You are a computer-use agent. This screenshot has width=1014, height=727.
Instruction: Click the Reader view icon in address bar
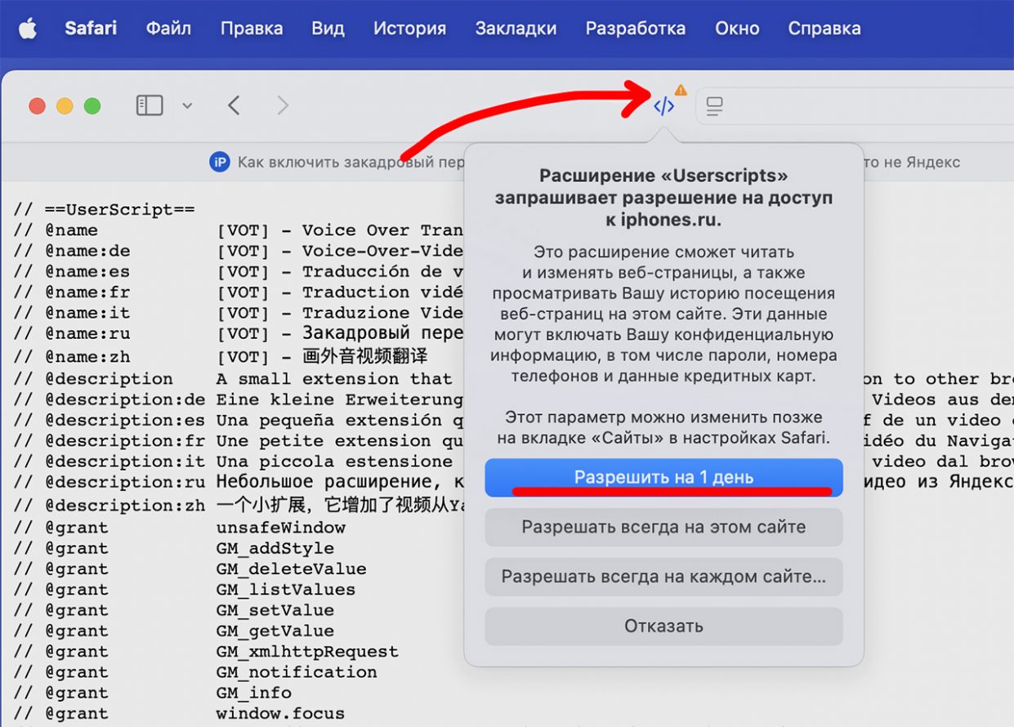coord(715,106)
